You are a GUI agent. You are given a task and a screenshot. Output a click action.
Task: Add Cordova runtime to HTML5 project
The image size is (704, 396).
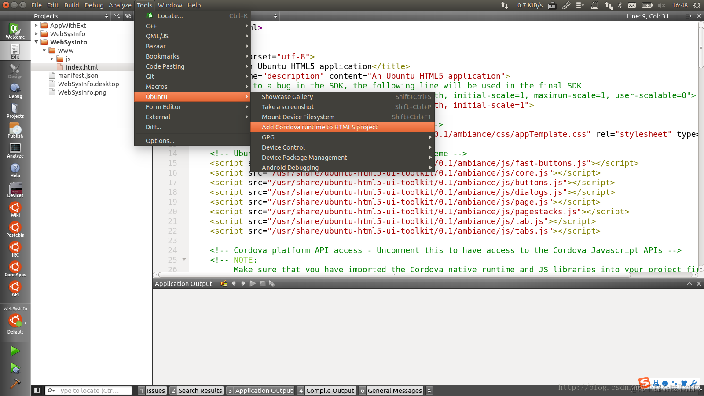[x=342, y=127]
